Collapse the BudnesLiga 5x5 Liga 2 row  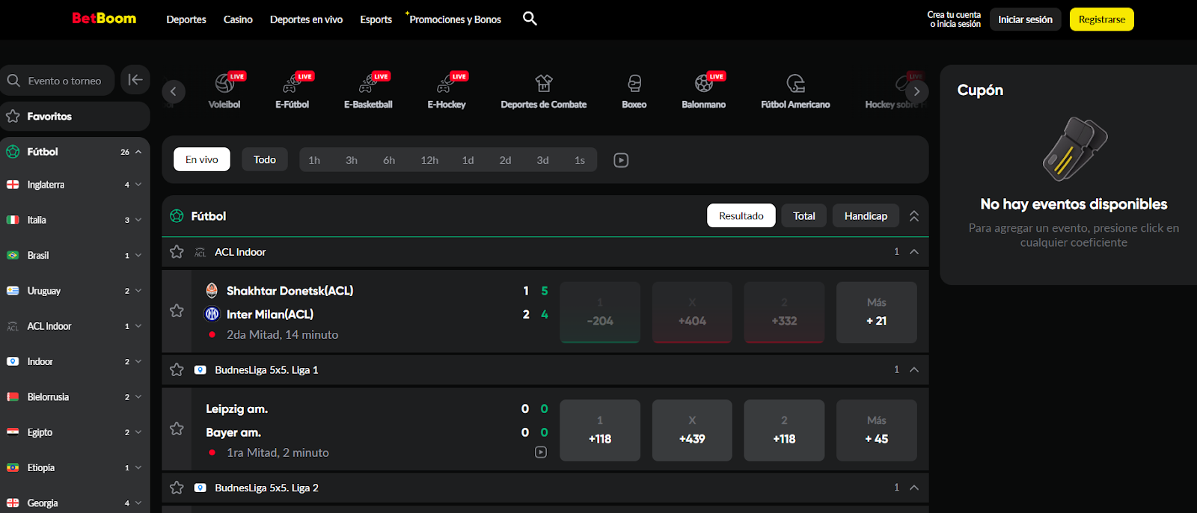914,488
